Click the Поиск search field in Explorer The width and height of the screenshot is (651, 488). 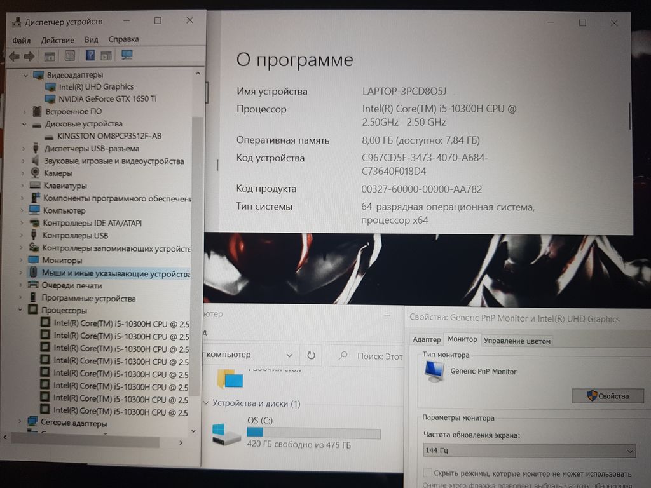378,356
